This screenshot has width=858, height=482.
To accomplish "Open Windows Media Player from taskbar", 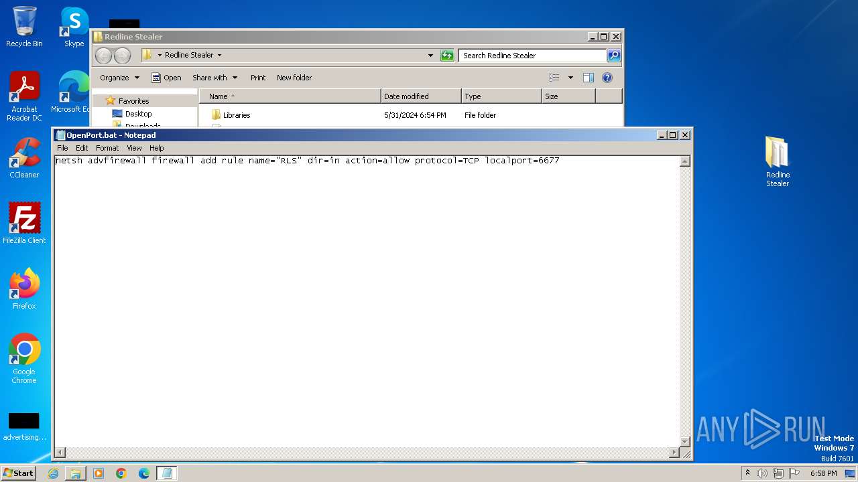I will pyautogui.click(x=99, y=473).
